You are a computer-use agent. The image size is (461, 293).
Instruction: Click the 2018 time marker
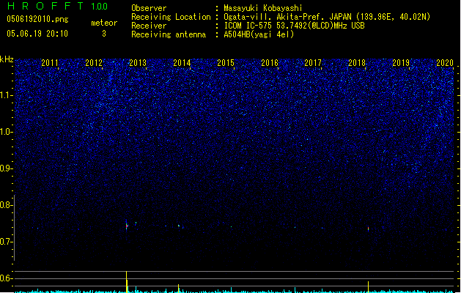tap(357, 63)
